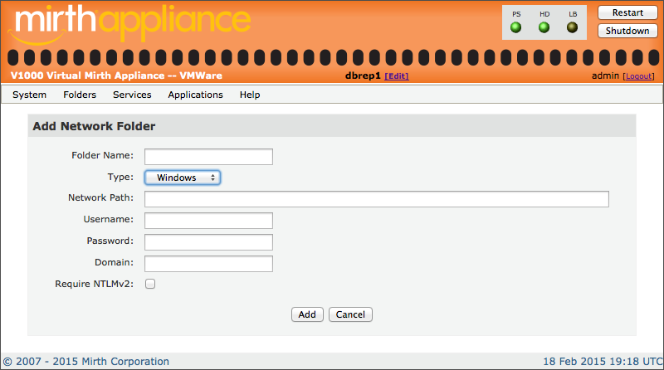Open the Services menu
This screenshot has height=370, width=664.
[132, 95]
